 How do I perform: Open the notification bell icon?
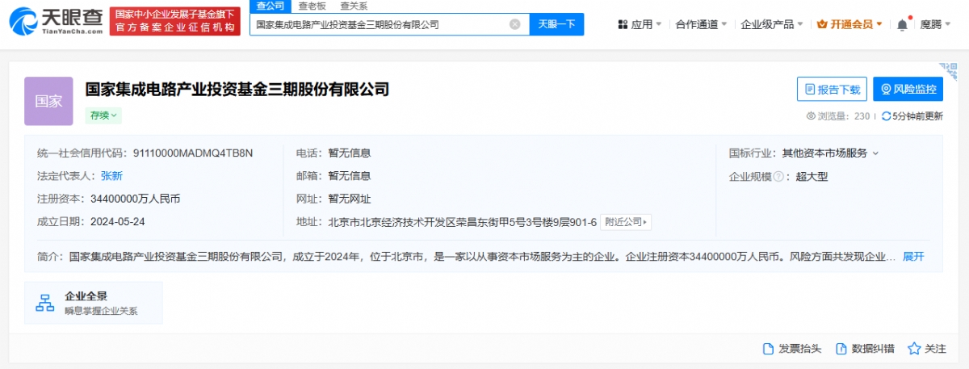coord(903,25)
